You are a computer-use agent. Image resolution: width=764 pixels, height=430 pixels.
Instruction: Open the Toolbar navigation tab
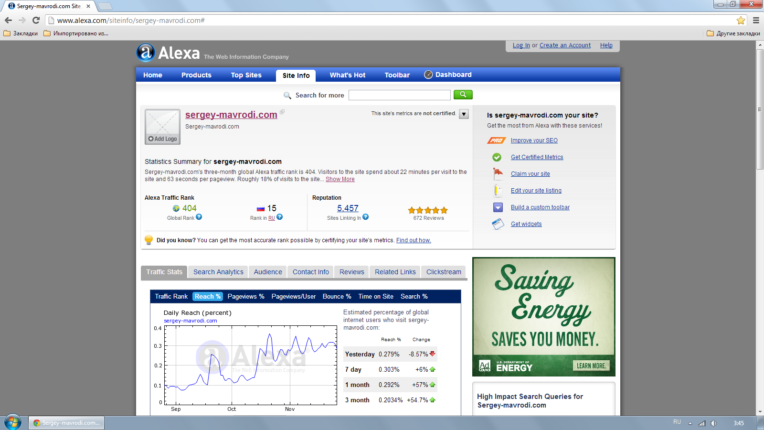[397, 75]
